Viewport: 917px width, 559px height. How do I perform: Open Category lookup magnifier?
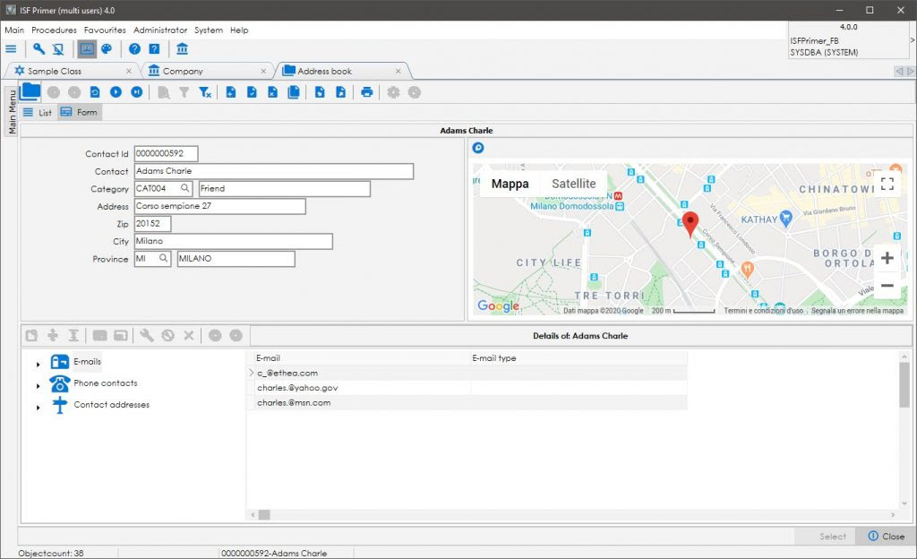tap(184, 188)
